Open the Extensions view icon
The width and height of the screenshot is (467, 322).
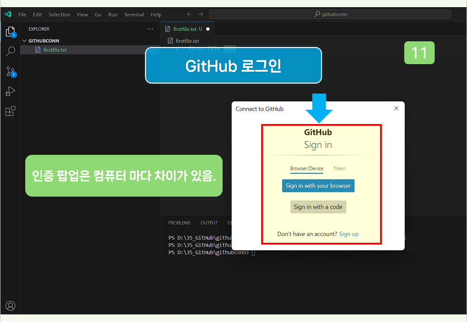point(10,111)
